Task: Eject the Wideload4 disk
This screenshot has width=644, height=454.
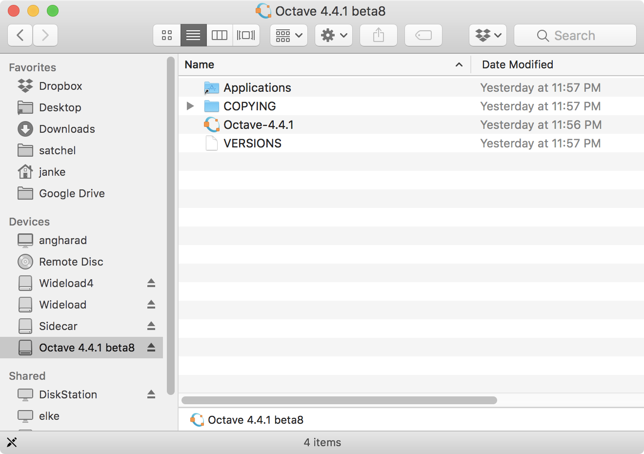Action: [x=151, y=283]
